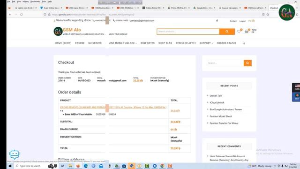Viewport: 300px width, 169px height.
Task: Expand the Online Mobile Unlock menu
Action: [123, 43]
